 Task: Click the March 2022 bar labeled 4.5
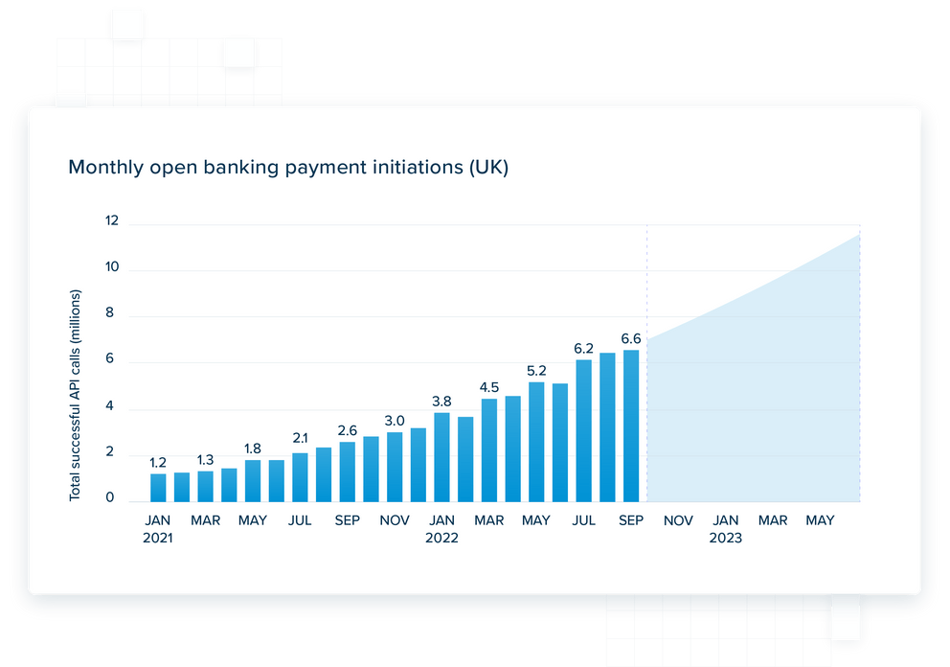[x=489, y=450]
